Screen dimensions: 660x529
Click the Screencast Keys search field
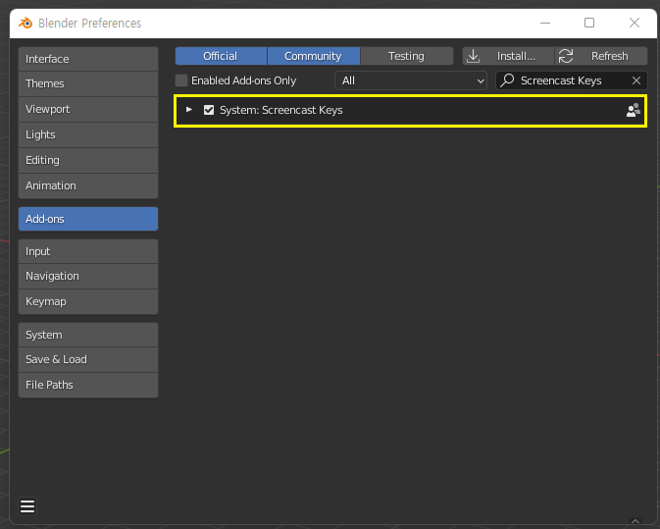572,80
